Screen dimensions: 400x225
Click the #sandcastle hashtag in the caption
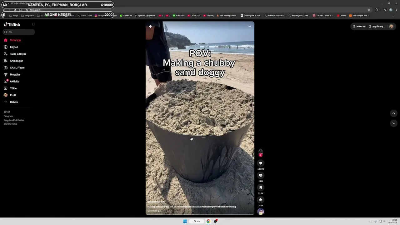click(195, 207)
